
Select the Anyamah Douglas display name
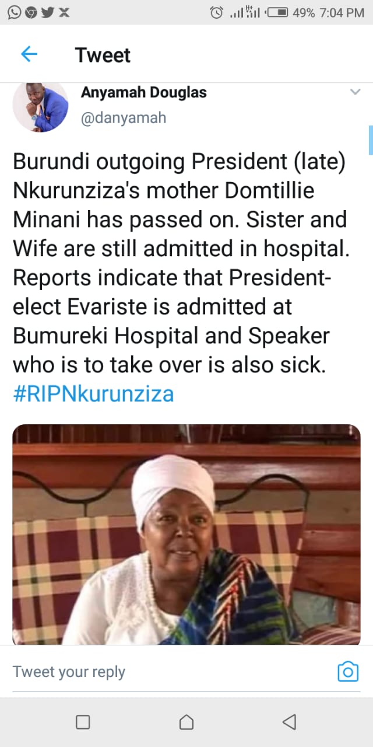143,92
